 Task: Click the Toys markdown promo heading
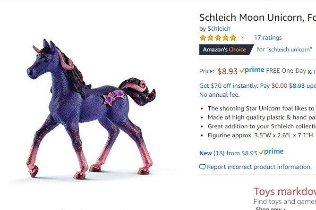coord(284,192)
